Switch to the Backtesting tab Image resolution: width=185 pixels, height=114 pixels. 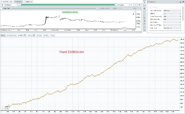click(18, 2)
